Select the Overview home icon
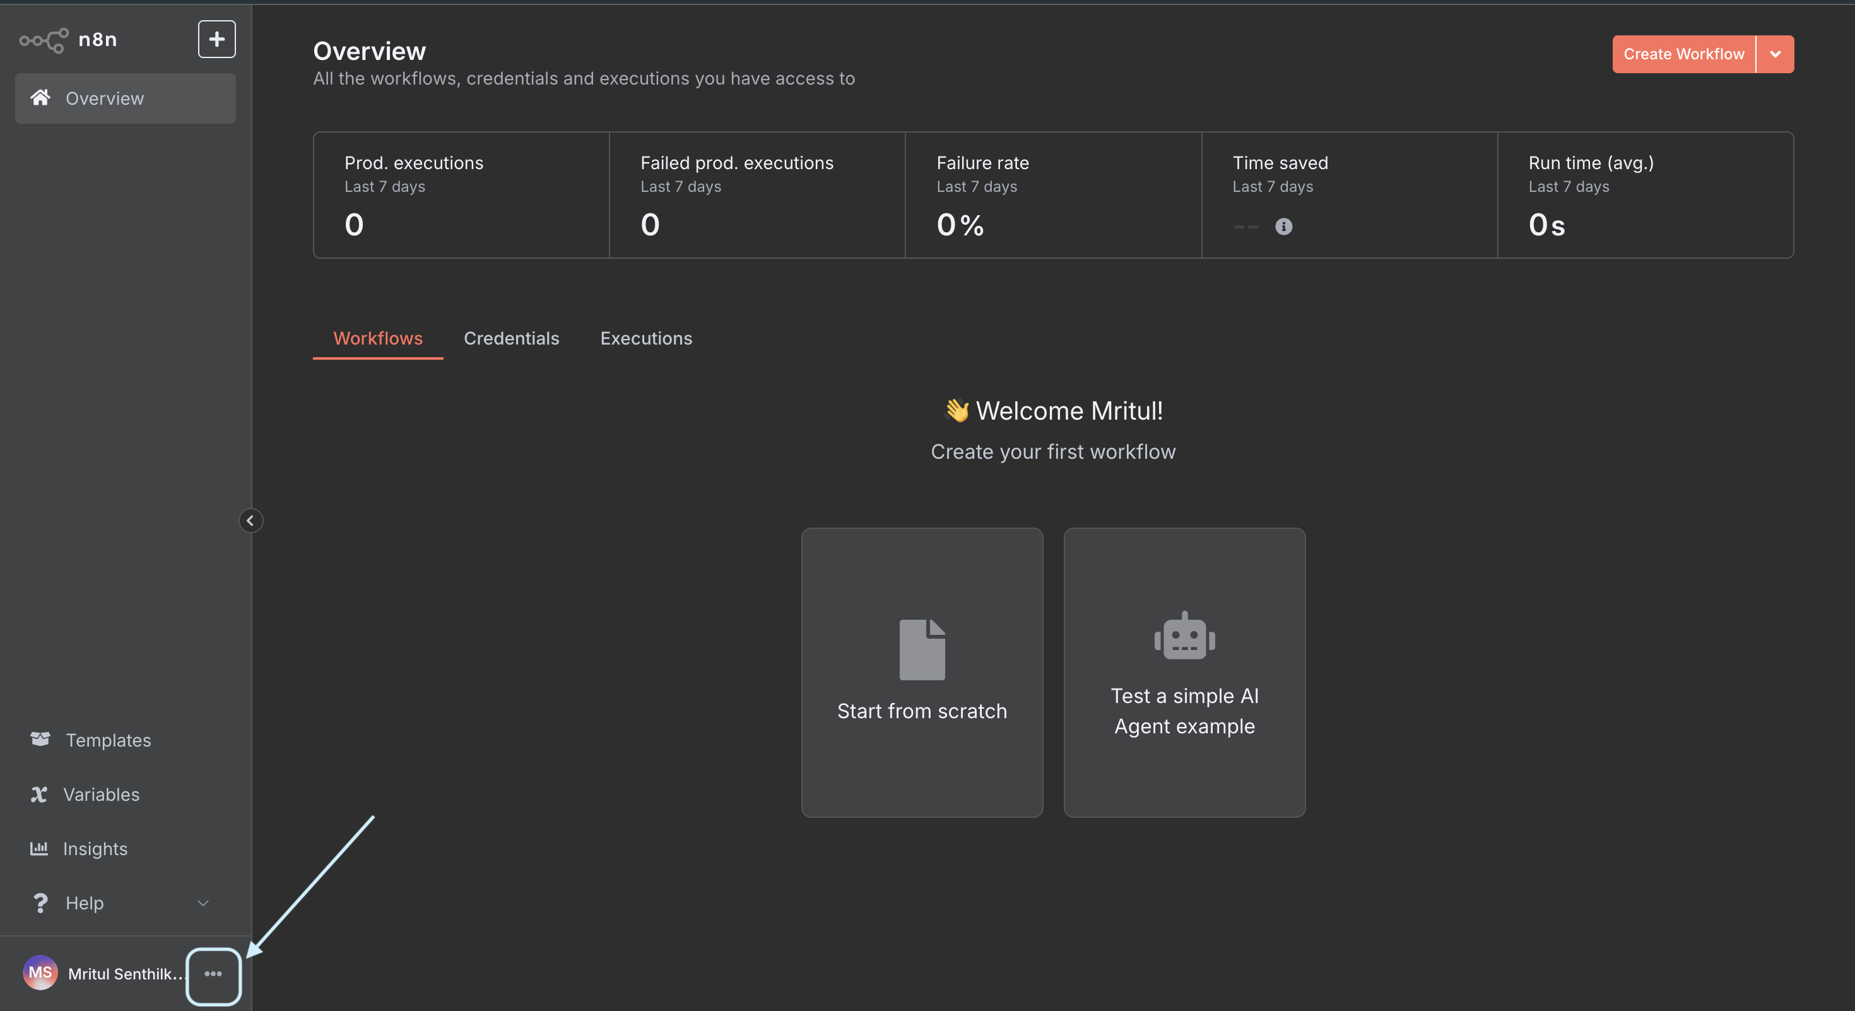 [41, 98]
